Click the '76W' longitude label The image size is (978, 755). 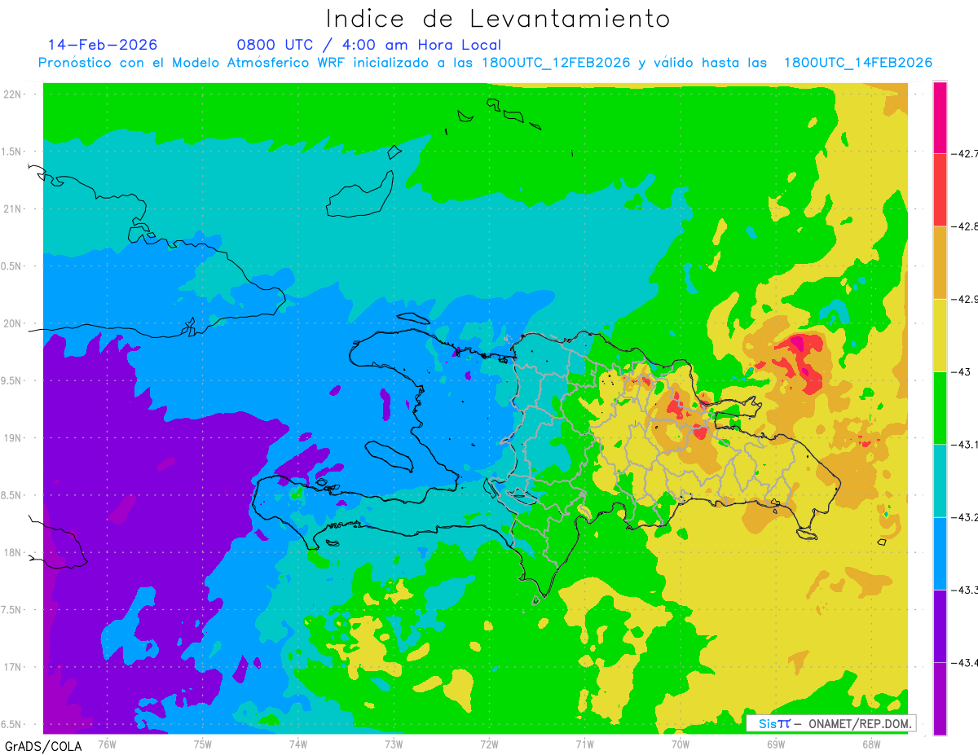coord(107,744)
